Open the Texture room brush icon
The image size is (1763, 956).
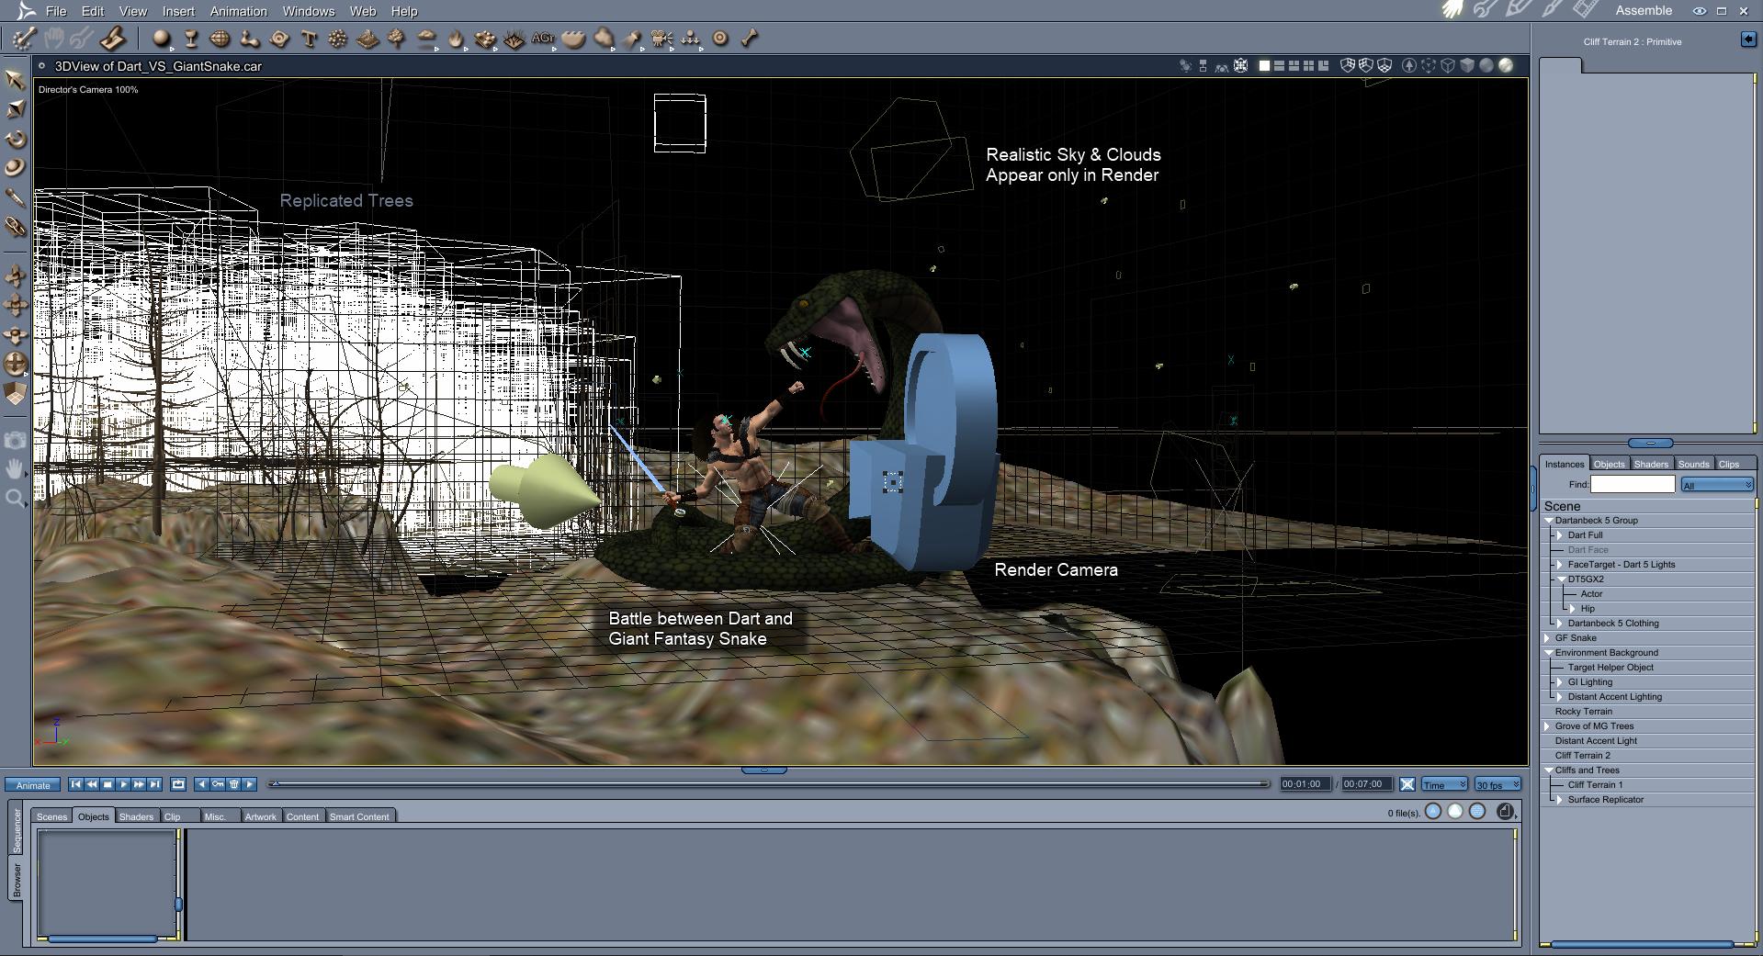pyautogui.click(x=1552, y=10)
